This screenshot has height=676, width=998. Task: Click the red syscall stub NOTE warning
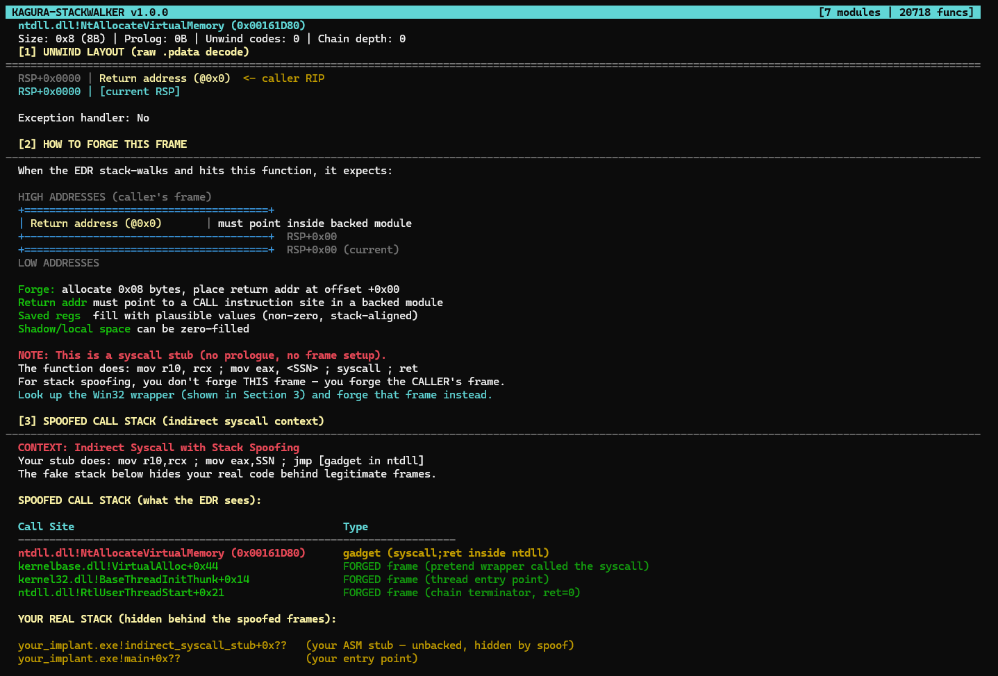(x=201, y=355)
